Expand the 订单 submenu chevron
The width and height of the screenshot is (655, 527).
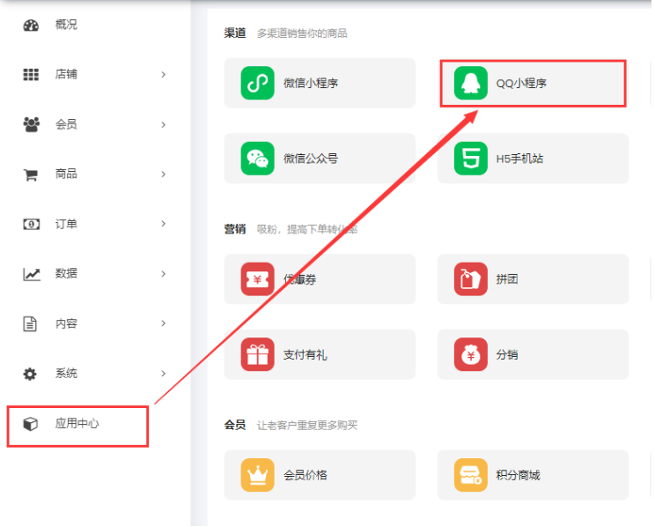point(164,224)
